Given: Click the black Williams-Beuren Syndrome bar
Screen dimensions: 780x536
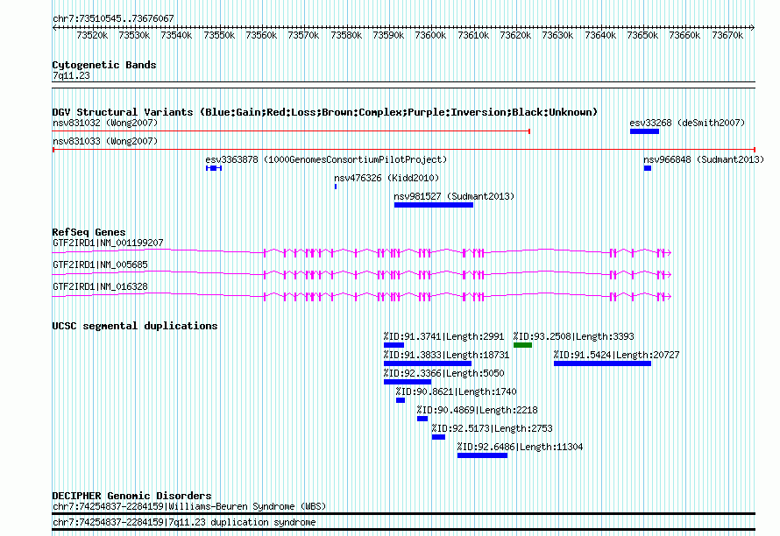Looking at the screenshot, I should (x=403, y=513).
